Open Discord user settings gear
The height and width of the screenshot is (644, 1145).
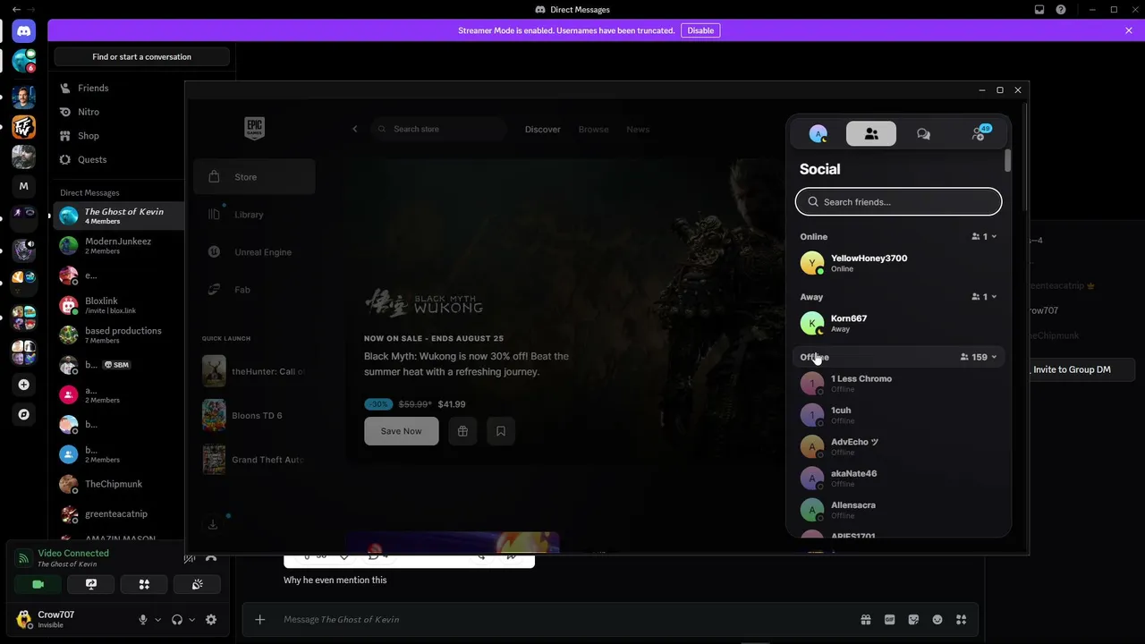click(x=211, y=620)
